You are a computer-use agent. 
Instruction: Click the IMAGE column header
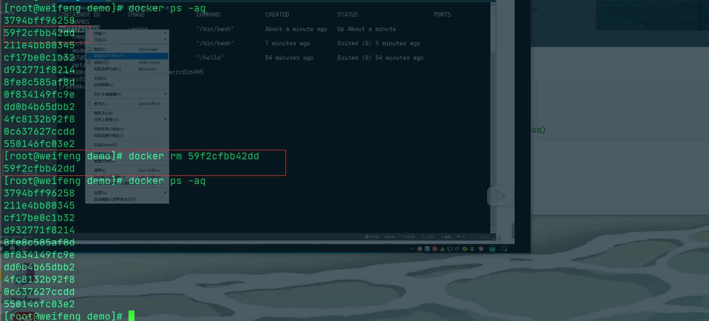click(x=136, y=15)
